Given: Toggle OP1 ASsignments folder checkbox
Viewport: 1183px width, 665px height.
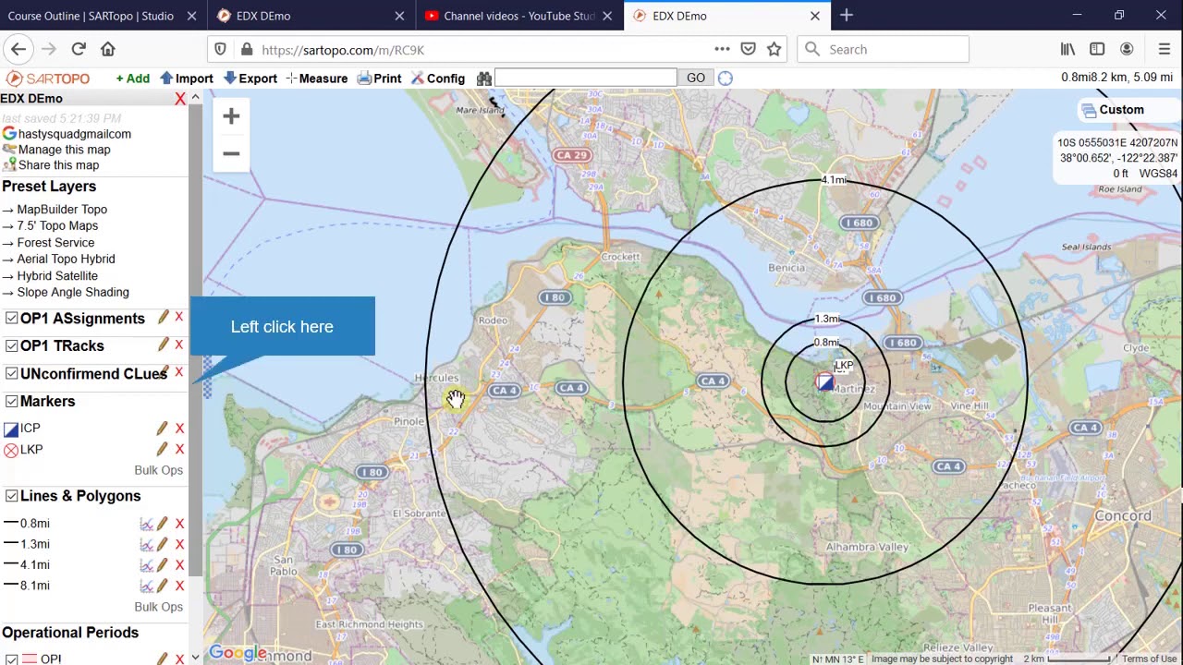Looking at the screenshot, I should click(11, 318).
